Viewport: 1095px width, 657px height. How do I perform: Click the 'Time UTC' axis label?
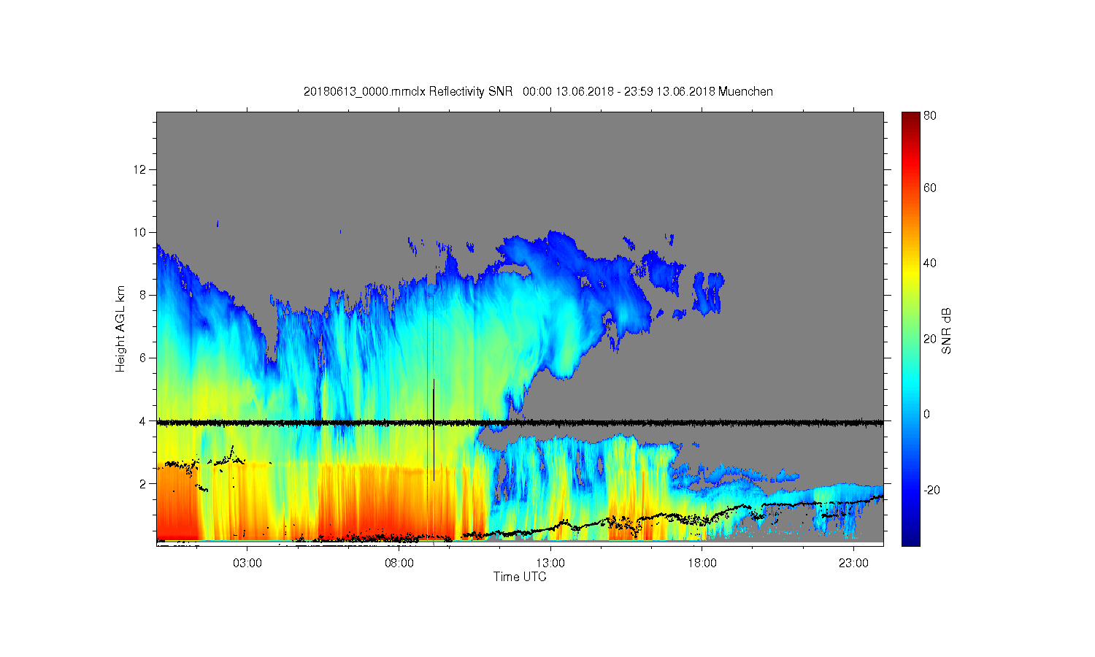[520, 577]
